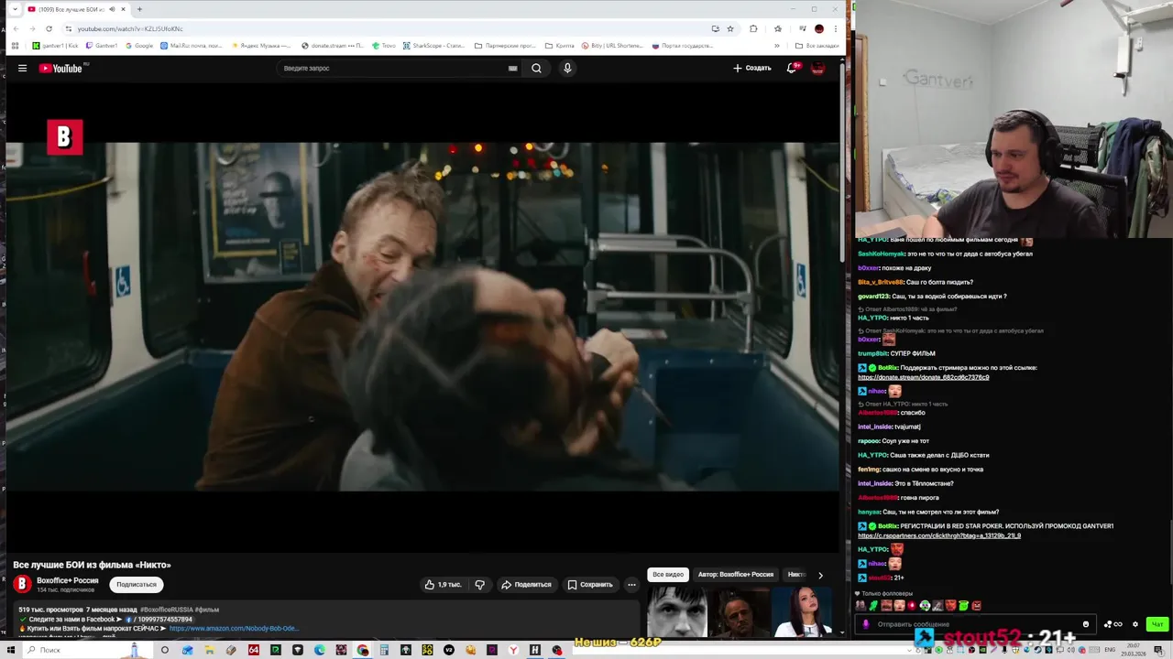Open YouTube account avatar menu
Image resolution: width=1173 pixels, height=659 pixels.
pos(817,68)
